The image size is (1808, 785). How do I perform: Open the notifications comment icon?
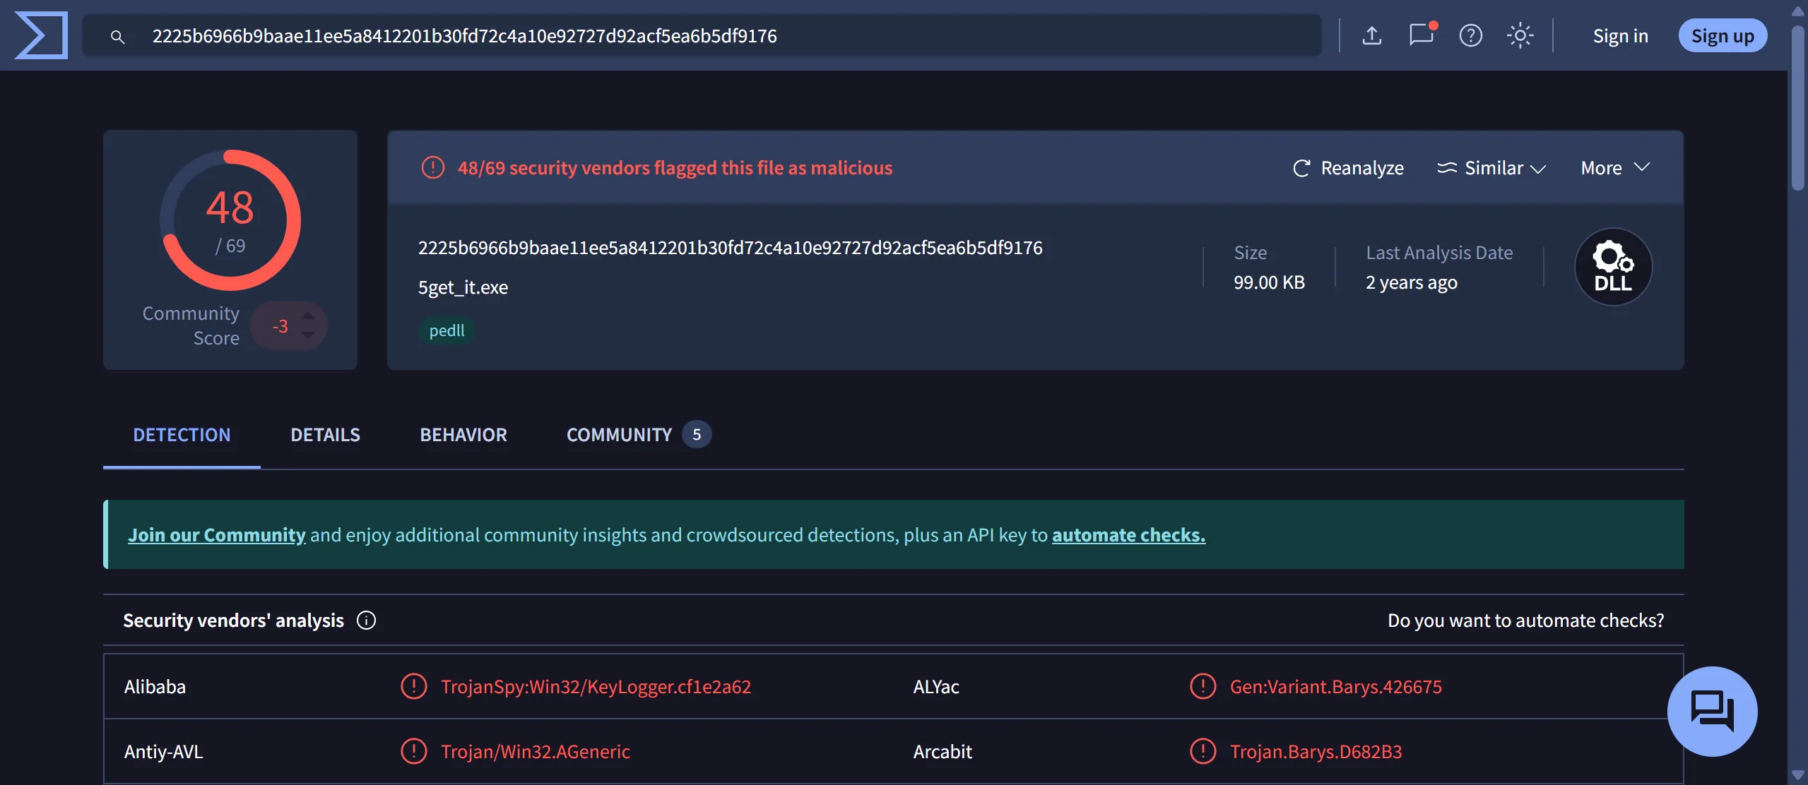coord(1421,35)
